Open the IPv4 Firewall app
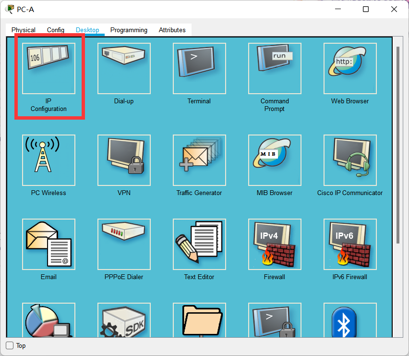Viewport: 409px width, 356px height. pyautogui.click(x=275, y=244)
